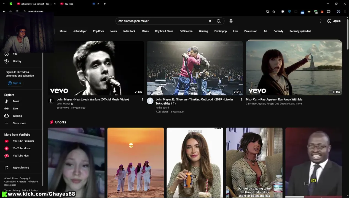Clear the search box with the X icon
The image size is (349, 198).
[x=210, y=21]
